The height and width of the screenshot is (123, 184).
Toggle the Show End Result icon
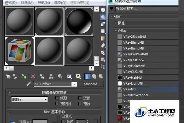tap(87, 76)
